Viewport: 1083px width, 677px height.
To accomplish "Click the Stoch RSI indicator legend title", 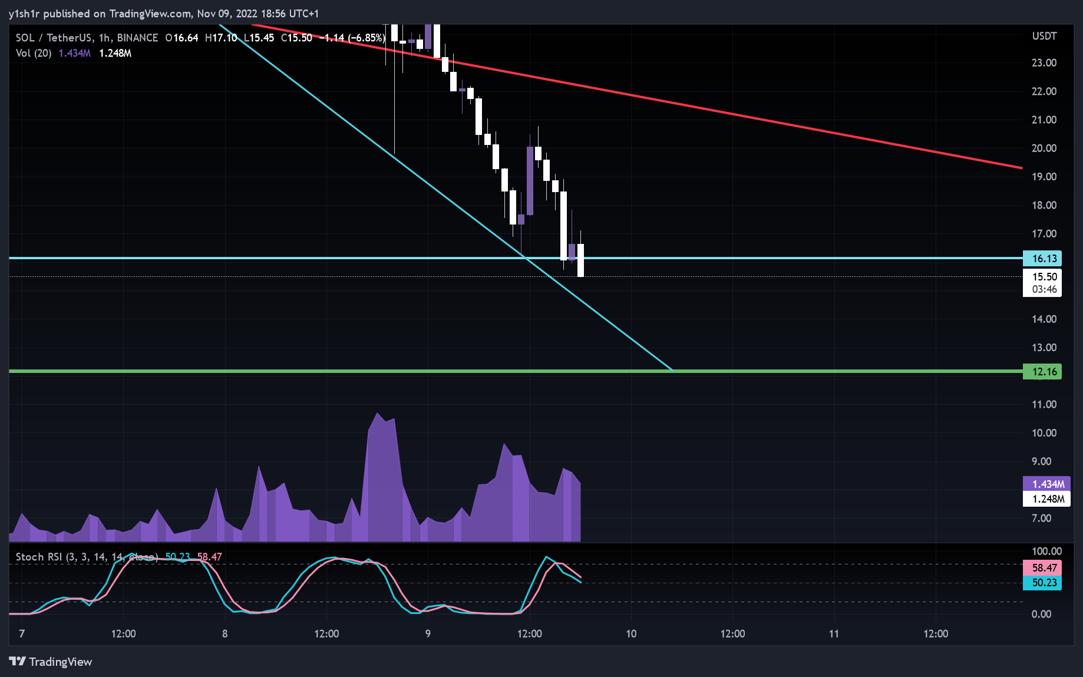I will (x=87, y=557).
